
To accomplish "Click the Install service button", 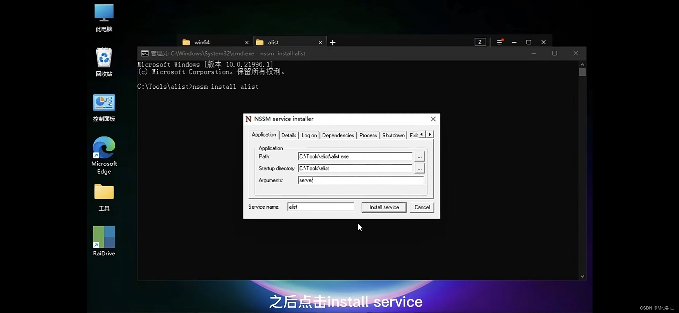I will tap(384, 207).
